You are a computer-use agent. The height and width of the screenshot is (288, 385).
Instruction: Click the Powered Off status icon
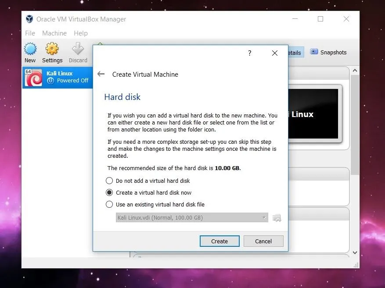tap(50, 81)
